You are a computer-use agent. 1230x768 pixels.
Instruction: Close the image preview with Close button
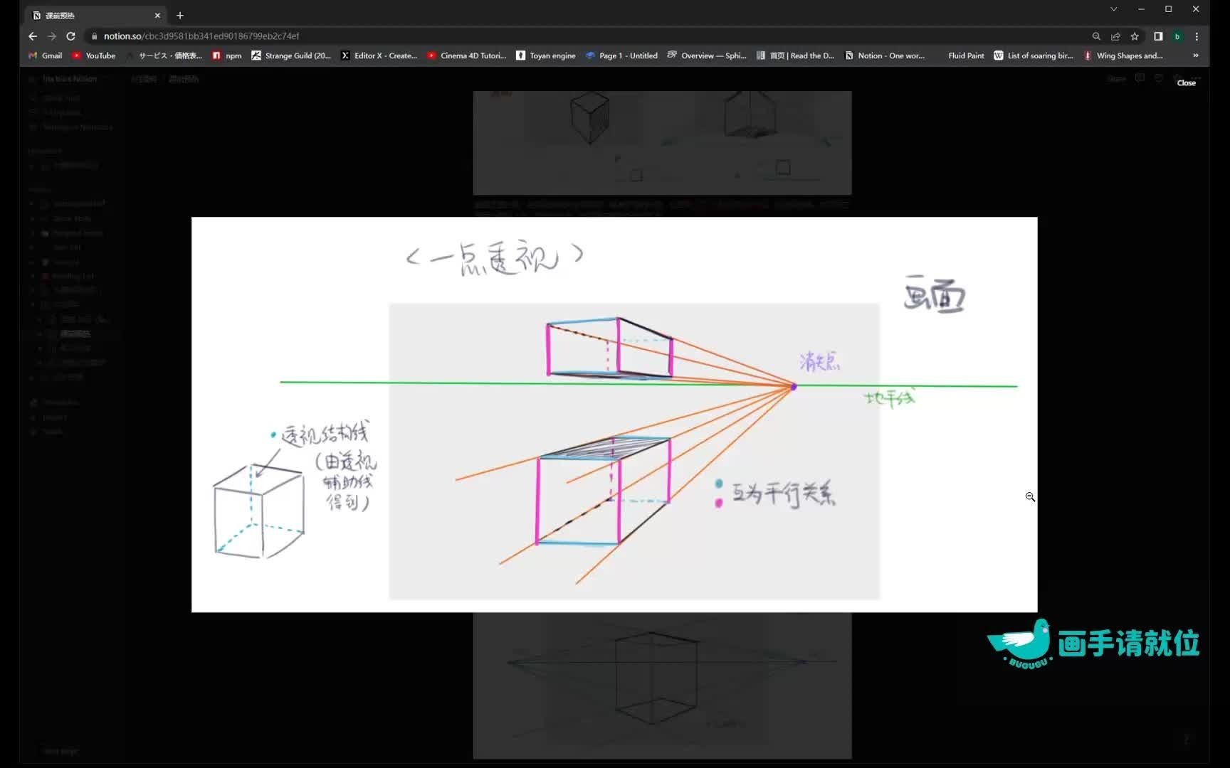(1186, 83)
